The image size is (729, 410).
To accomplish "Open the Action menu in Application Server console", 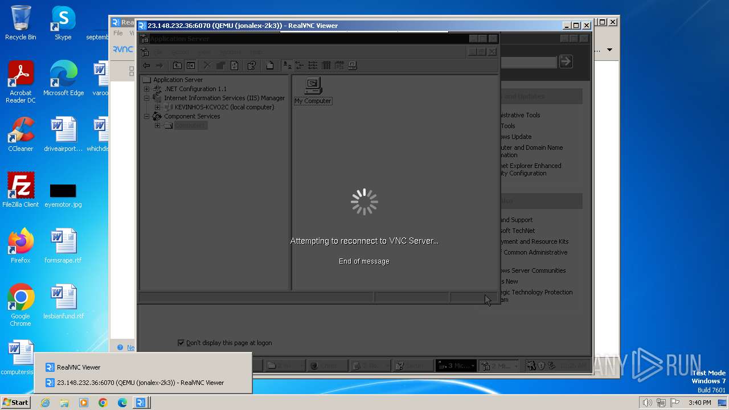I will tap(181, 52).
